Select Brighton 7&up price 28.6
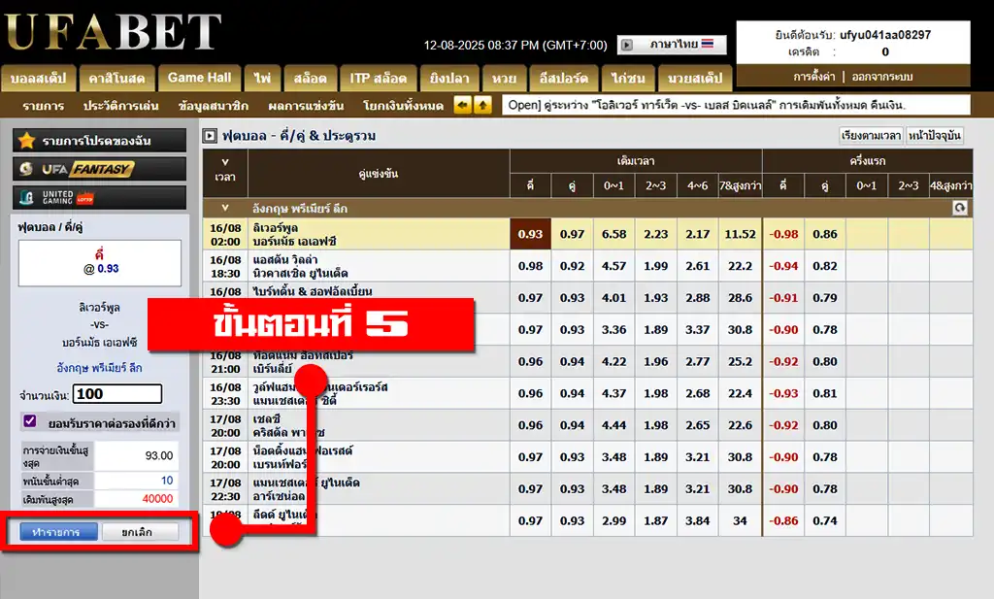The width and height of the screenshot is (994, 599). coord(740,297)
